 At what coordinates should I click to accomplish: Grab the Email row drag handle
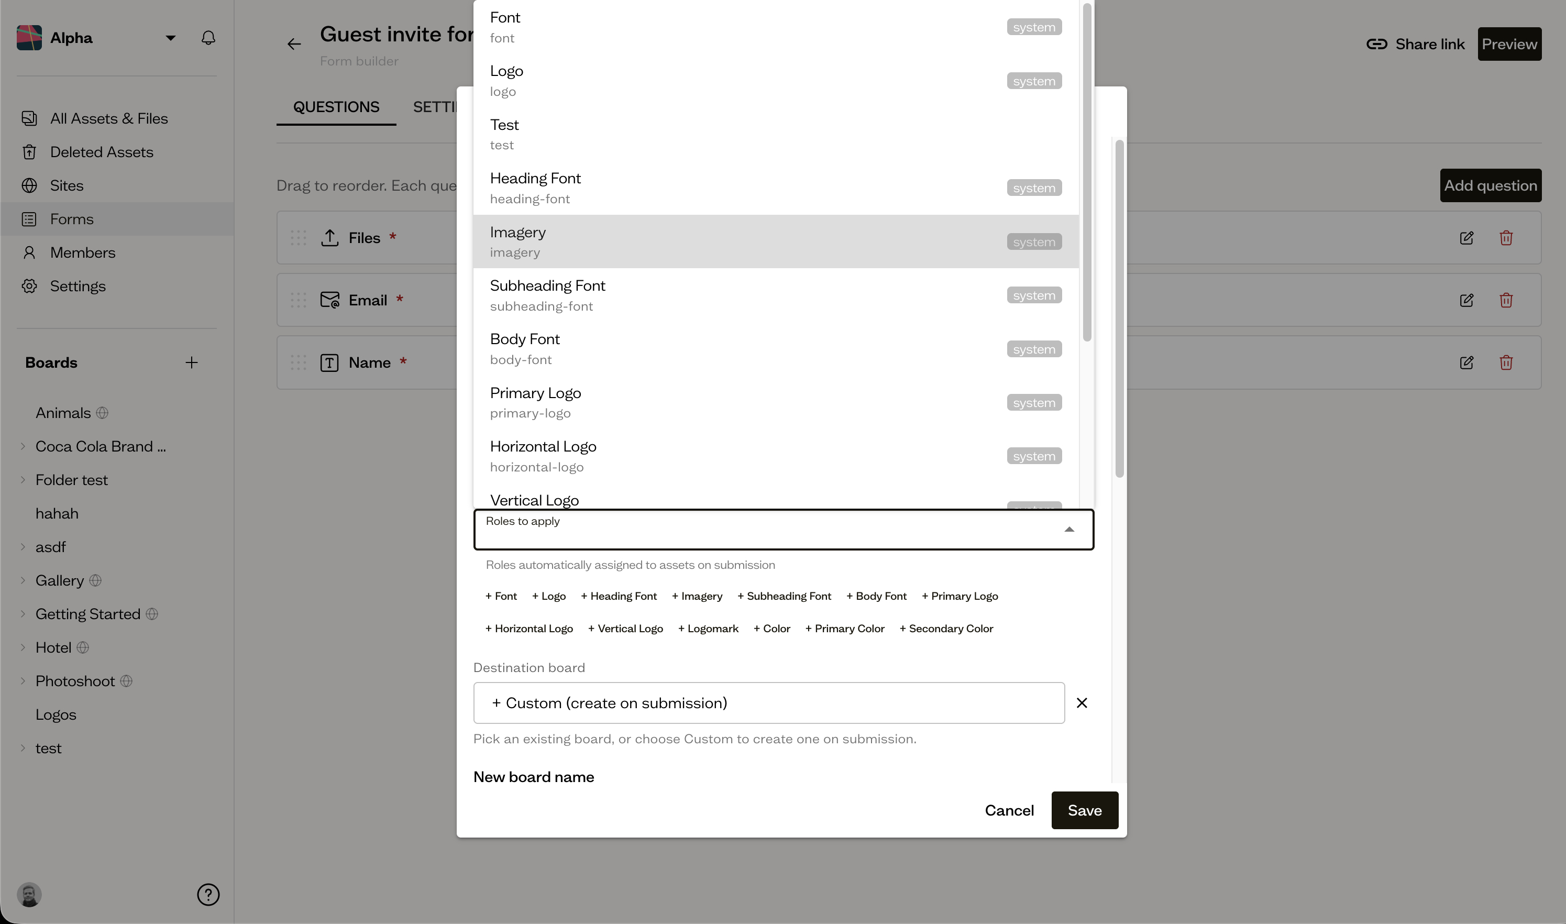pos(298,300)
